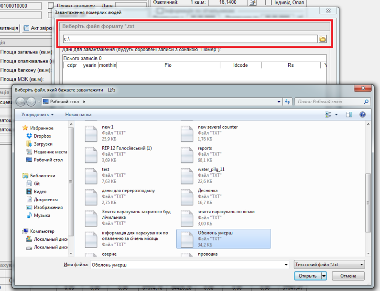Open Dropbox in the favorites sidebar
This screenshot has height=291, width=380.
(x=43, y=136)
